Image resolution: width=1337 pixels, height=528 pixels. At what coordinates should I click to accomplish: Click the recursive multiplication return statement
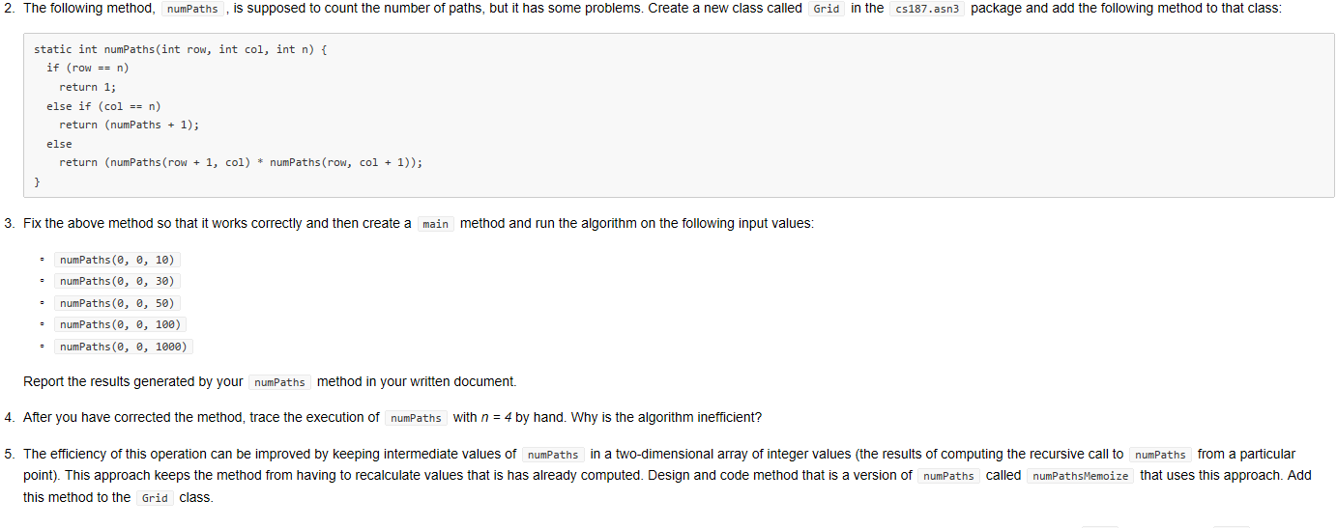tap(240, 163)
